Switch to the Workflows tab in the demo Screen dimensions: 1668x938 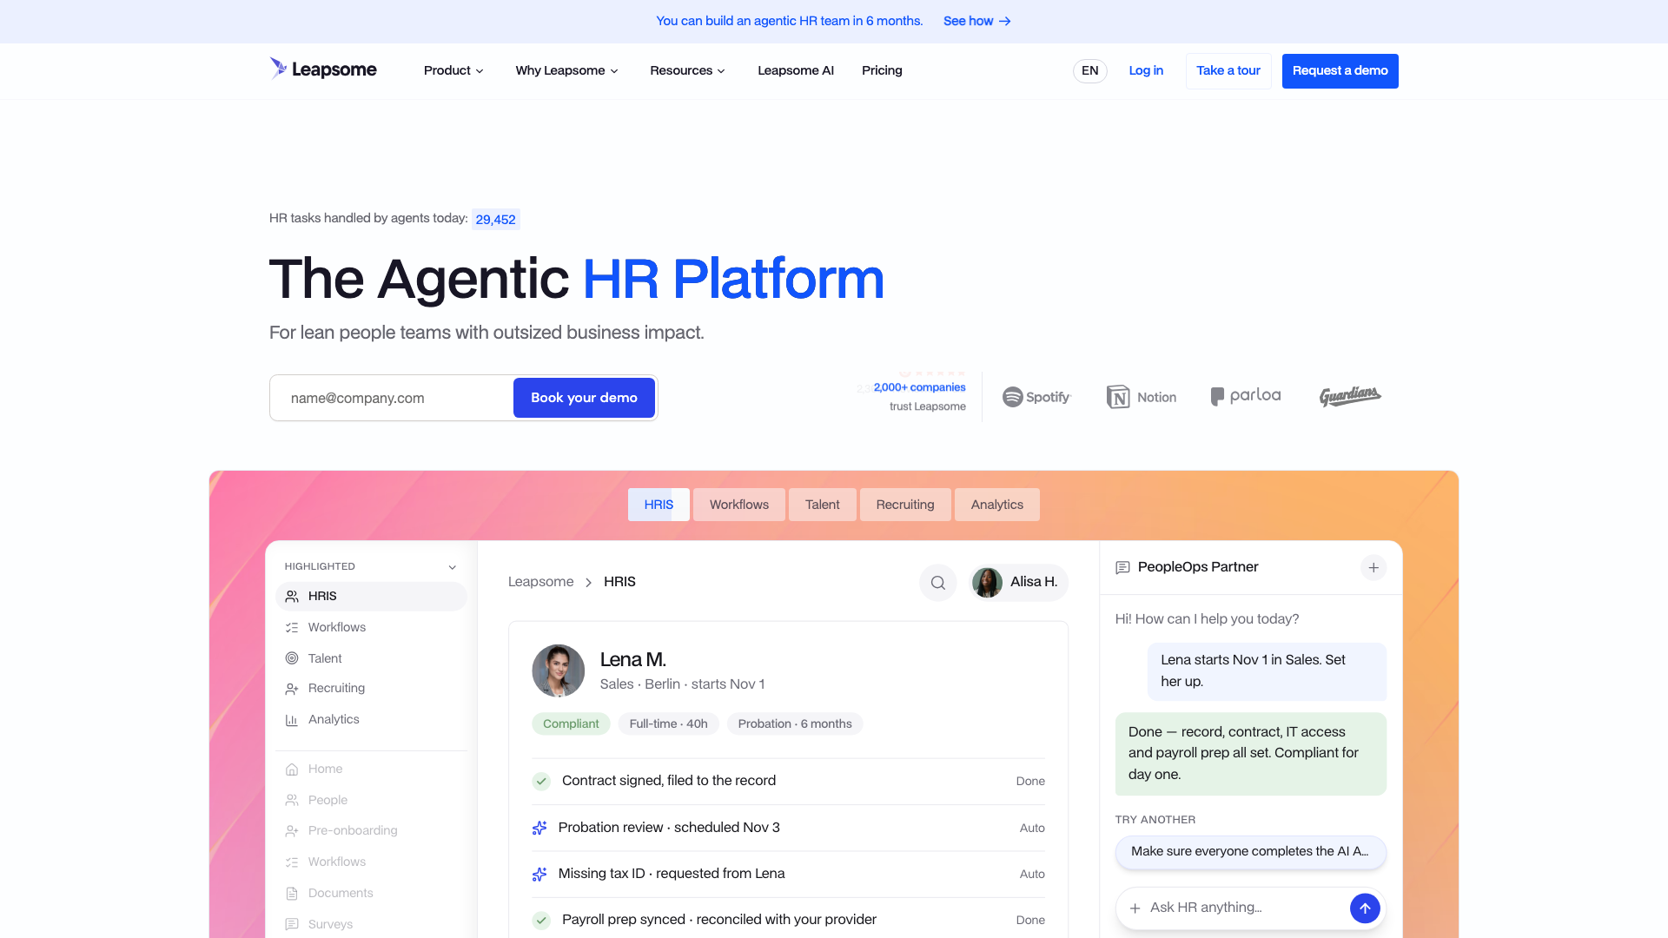739,505
